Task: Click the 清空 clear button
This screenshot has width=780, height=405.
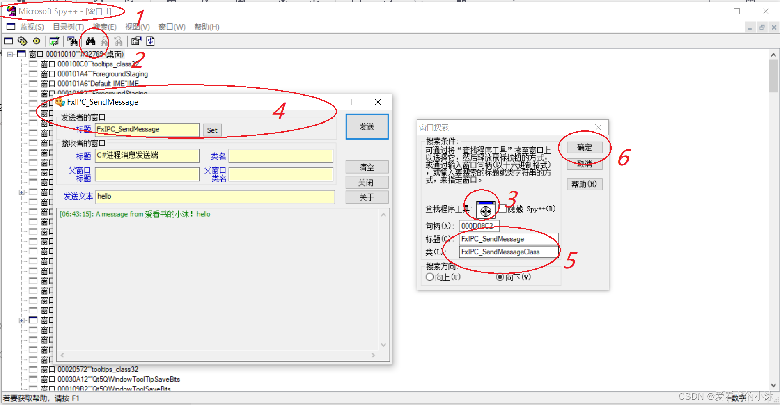Action: pos(367,167)
